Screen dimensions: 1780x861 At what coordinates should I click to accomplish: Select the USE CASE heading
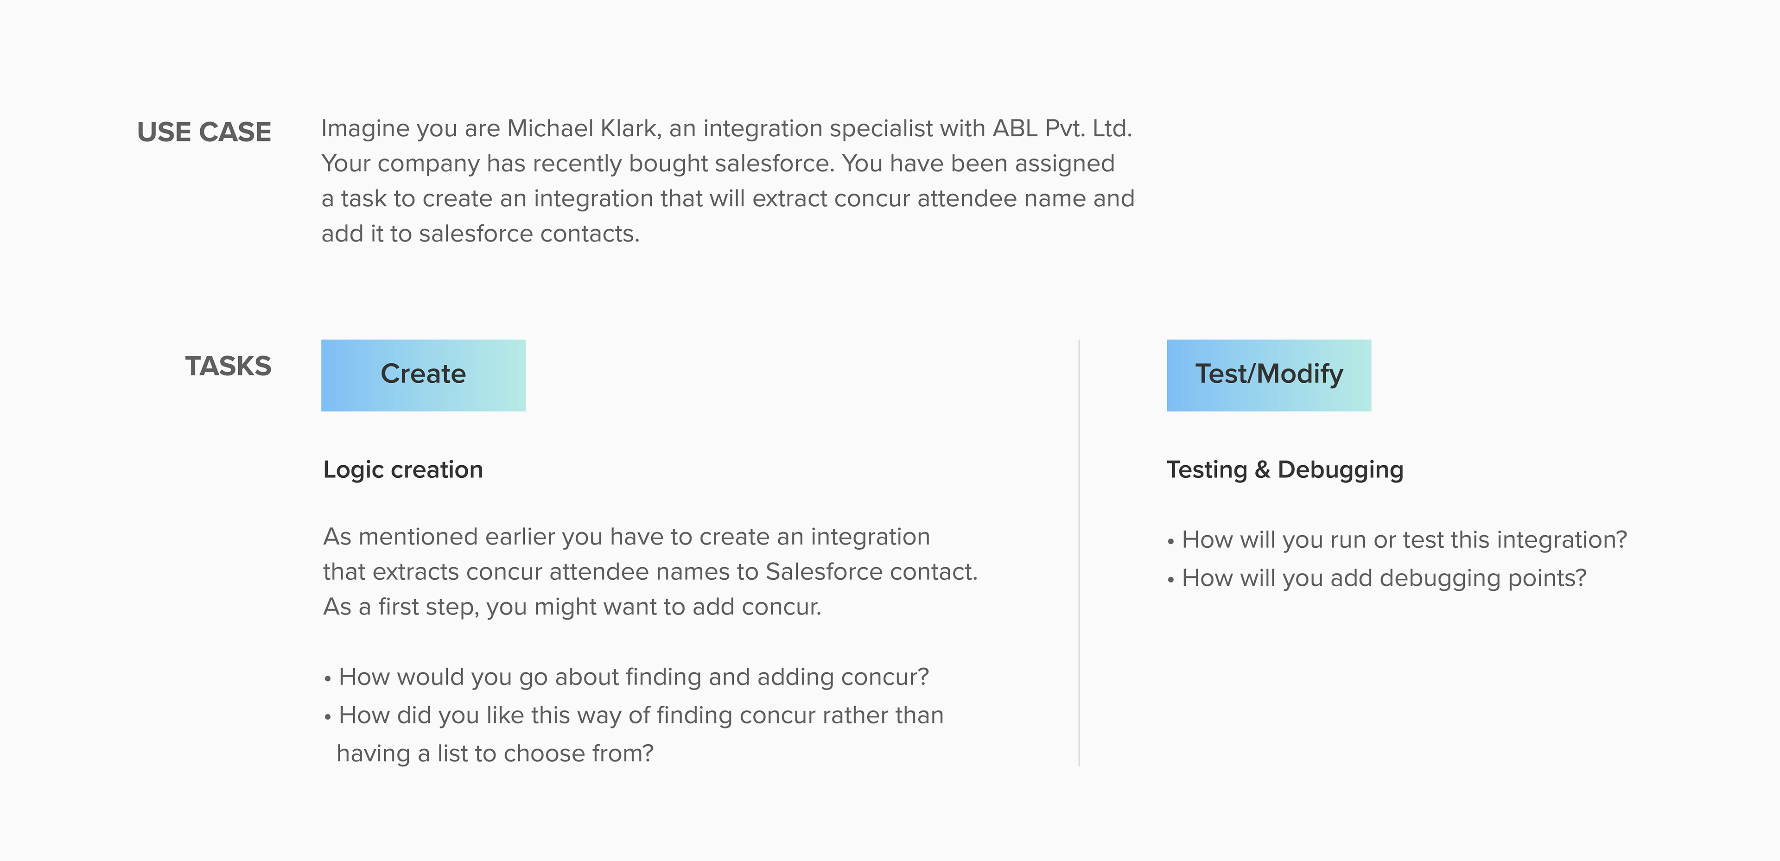click(x=204, y=132)
